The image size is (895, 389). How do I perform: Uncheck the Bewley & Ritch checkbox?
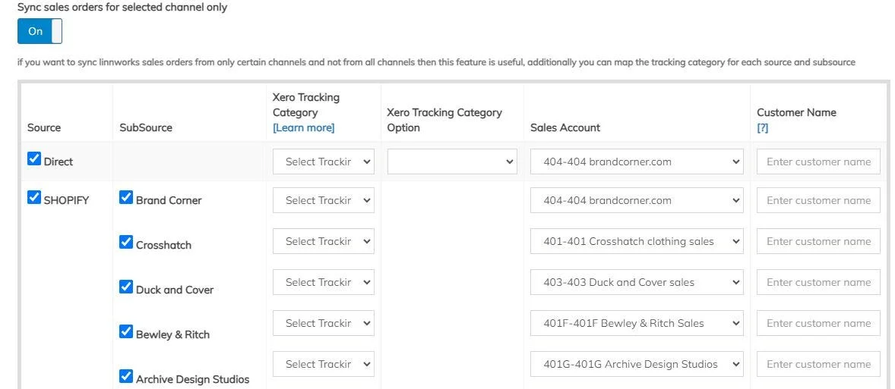126,332
